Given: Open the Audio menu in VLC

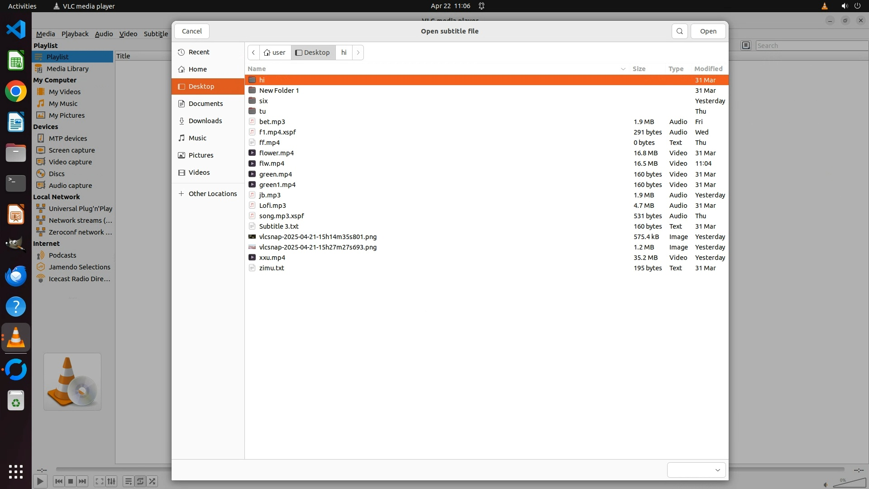Looking at the screenshot, I should 104,34.
